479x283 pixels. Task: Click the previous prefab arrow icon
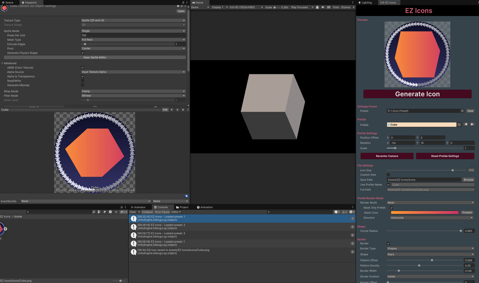coord(466,124)
